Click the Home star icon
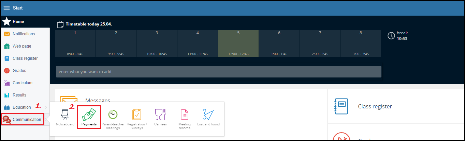 (x=6, y=22)
